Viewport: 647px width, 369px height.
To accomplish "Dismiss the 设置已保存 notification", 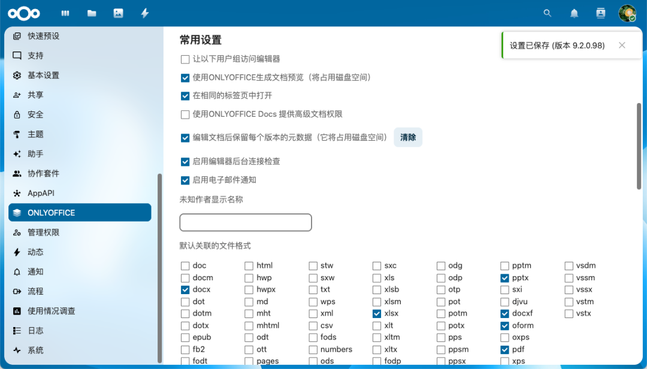I will 621,44.
